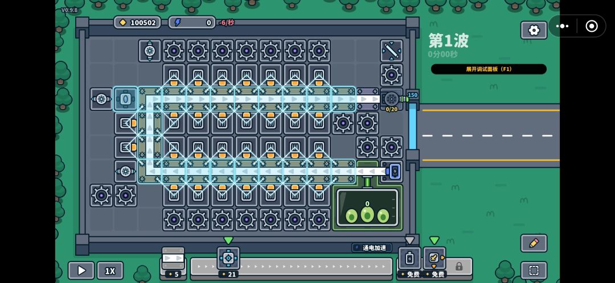Select the gear tile below the diagonal blade
The image size is (615, 283).
click(391, 75)
